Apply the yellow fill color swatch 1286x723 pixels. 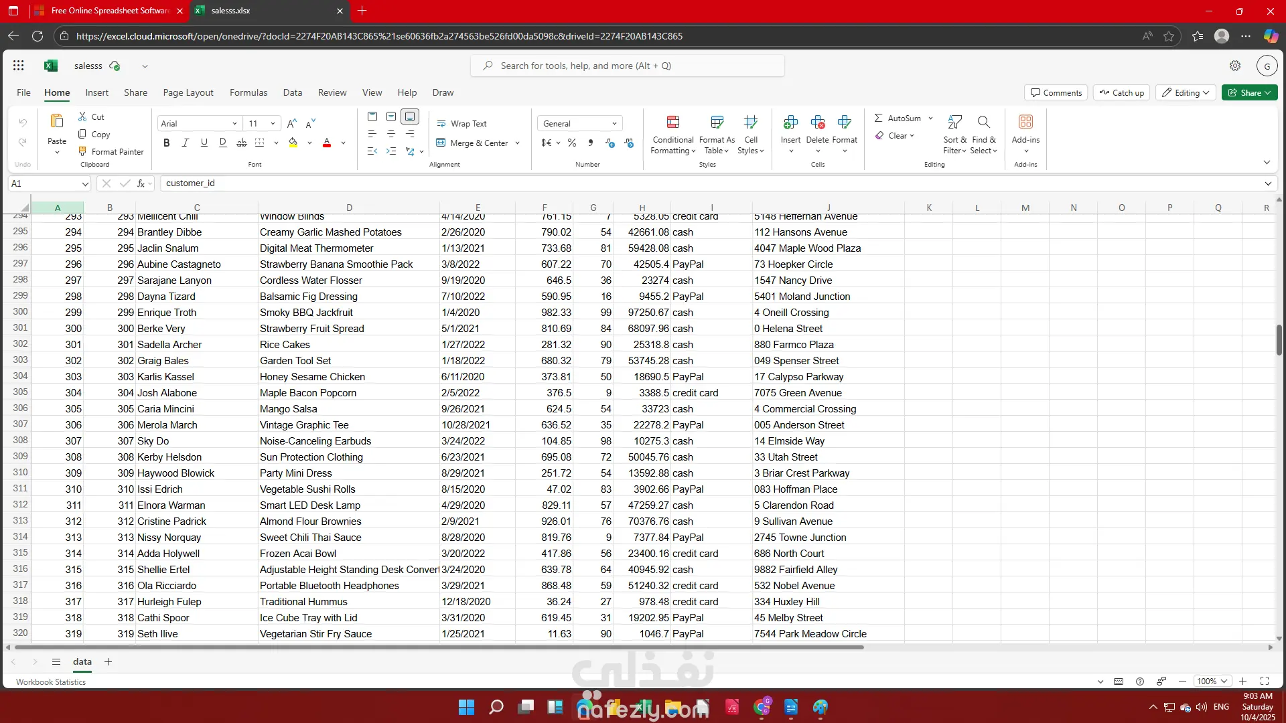point(293,143)
